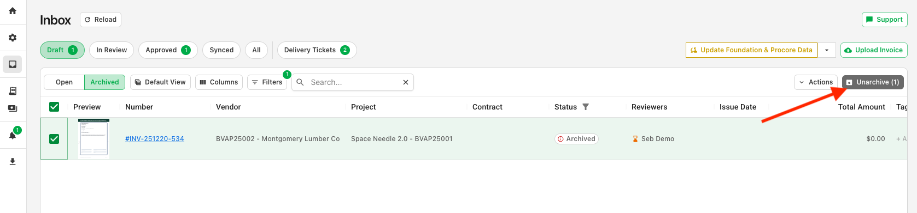Sort by the Number column header
The height and width of the screenshot is (213, 917).
(x=139, y=107)
